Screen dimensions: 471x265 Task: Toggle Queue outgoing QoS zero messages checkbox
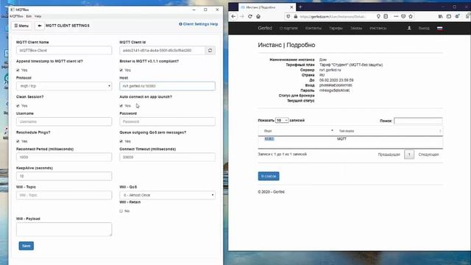pyautogui.click(x=121, y=141)
